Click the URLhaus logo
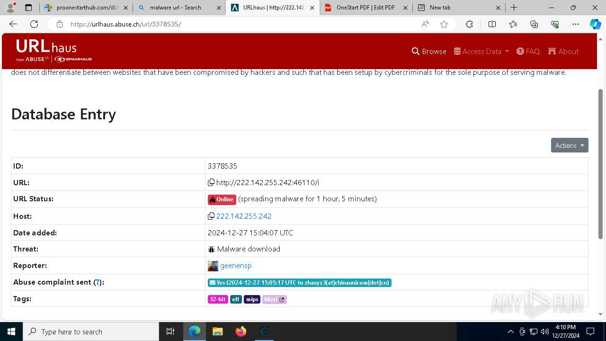This screenshot has height=341, width=606. pos(53,51)
